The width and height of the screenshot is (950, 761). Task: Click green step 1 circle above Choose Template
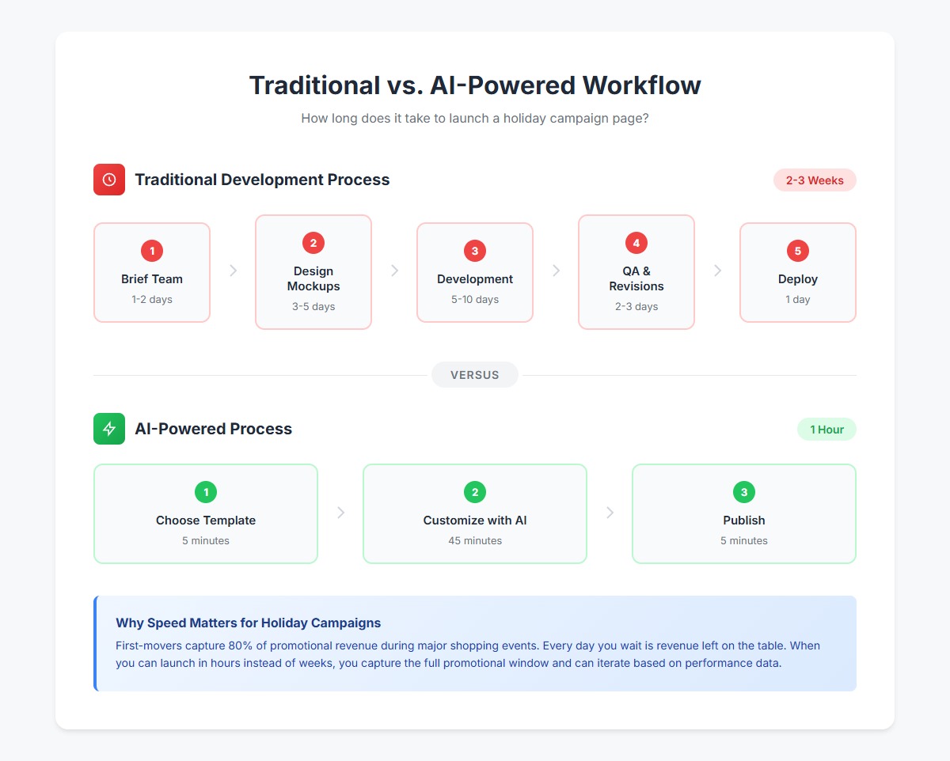[206, 493]
